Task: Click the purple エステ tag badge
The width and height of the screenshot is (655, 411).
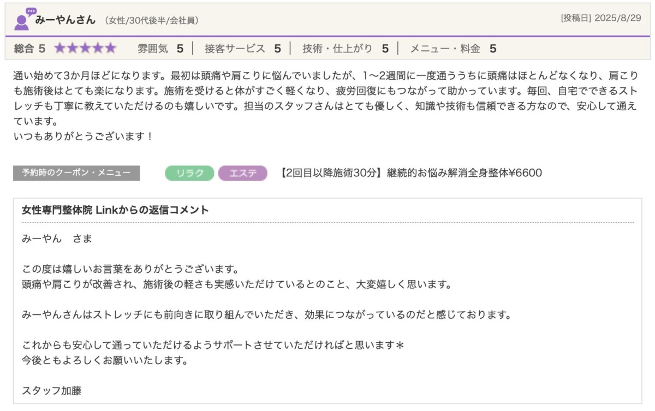Action: click(x=242, y=173)
